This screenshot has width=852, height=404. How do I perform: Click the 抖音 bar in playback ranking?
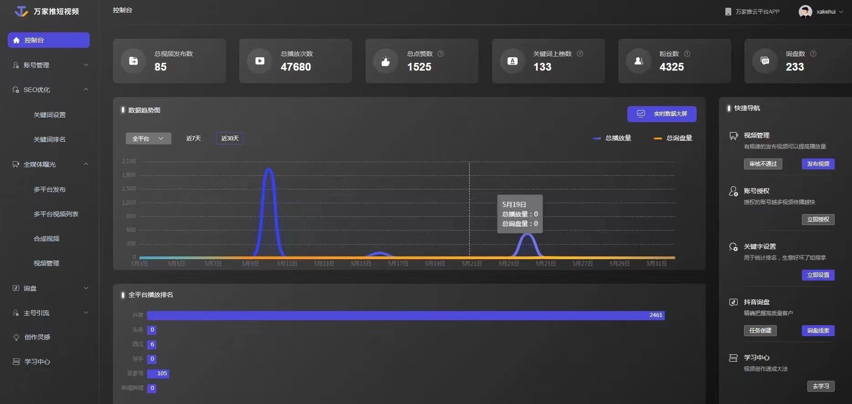(x=405, y=315)
